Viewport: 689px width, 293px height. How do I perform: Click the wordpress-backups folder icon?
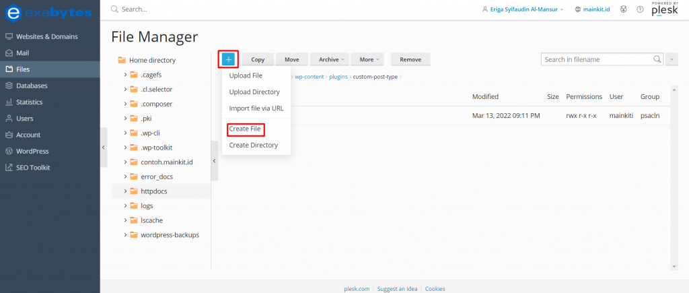point(134,235)
